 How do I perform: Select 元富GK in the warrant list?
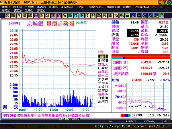pyautogui.click(x=103, y=83)
